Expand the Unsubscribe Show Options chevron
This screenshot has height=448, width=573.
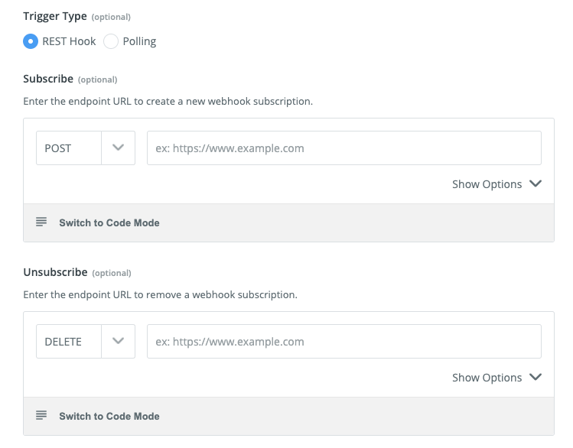coord(535,378)
